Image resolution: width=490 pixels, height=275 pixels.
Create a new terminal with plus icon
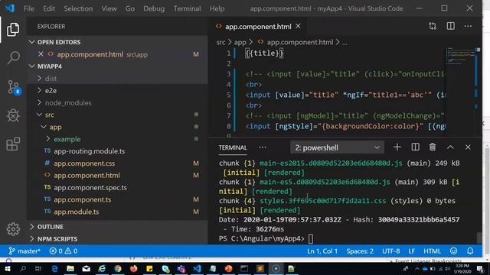397,147
